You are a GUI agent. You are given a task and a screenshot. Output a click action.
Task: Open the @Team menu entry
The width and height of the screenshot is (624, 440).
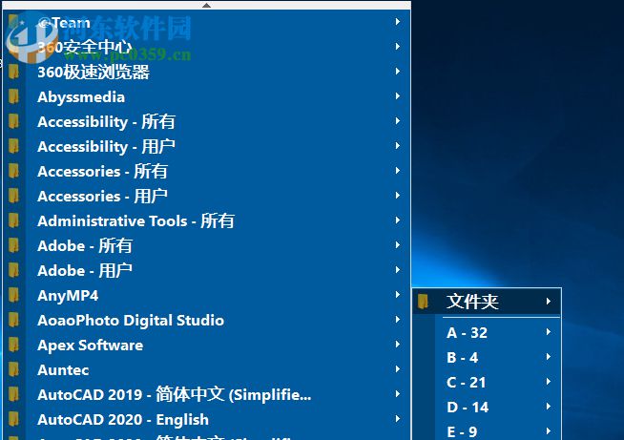207,22
